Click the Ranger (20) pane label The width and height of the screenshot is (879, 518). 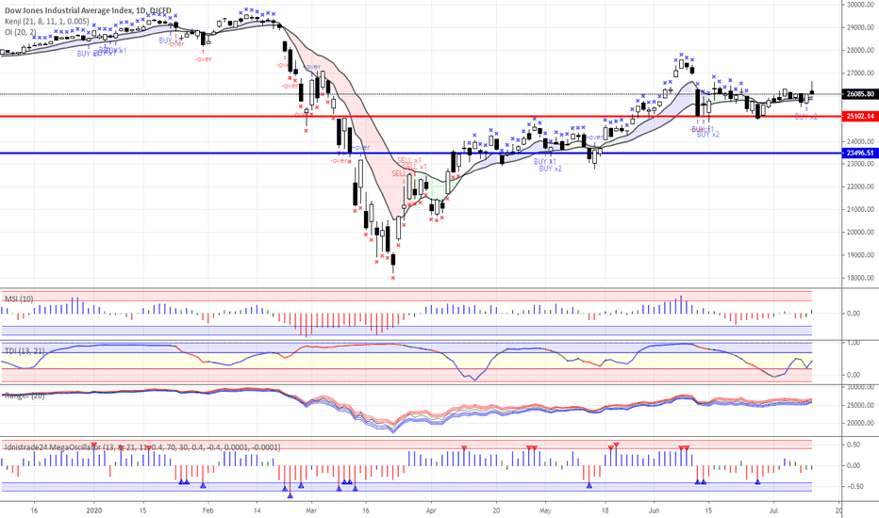tap(25, 396)
